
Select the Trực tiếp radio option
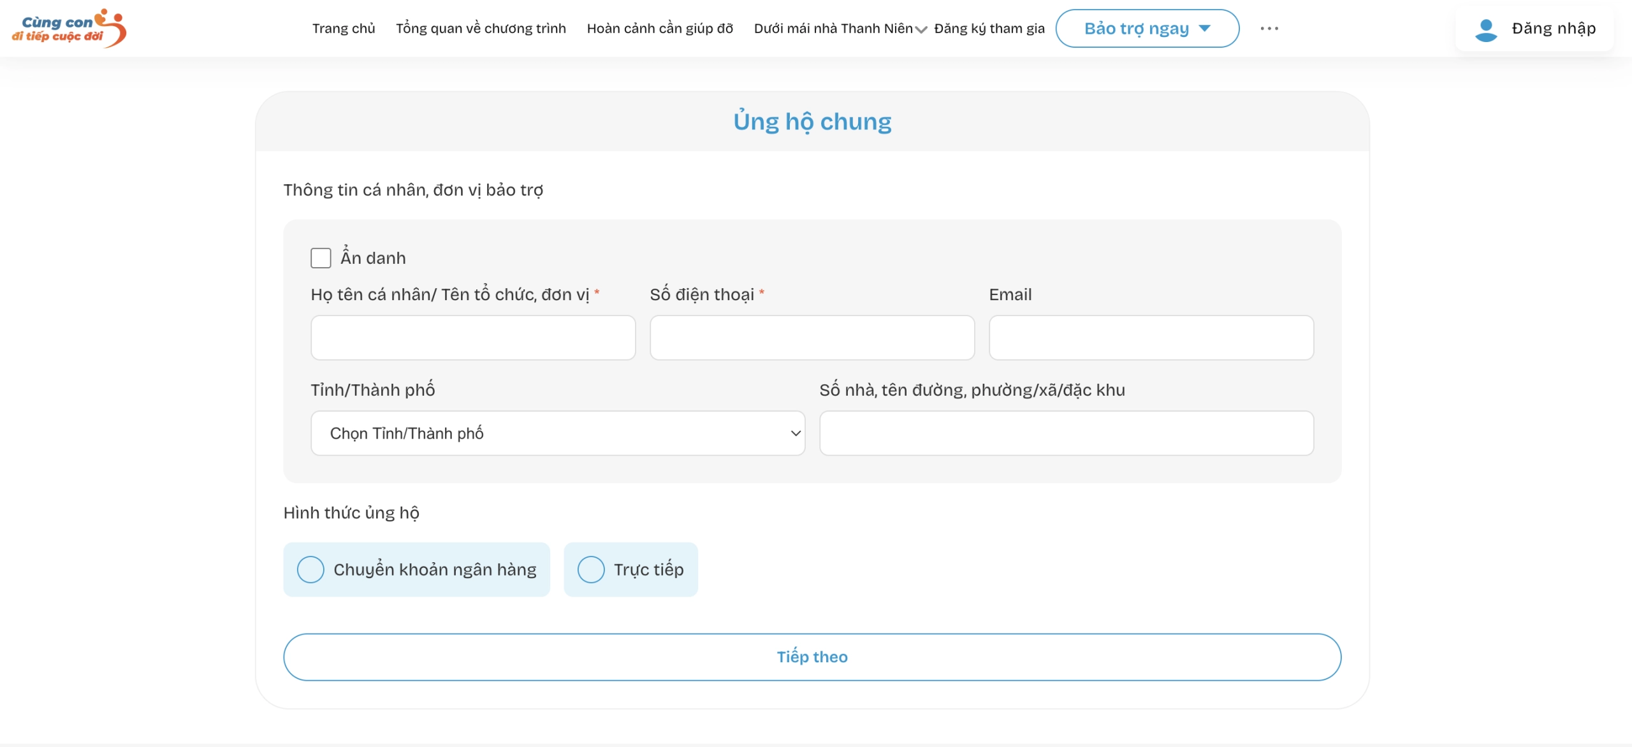pyautogui.click(x=591, y=570)
